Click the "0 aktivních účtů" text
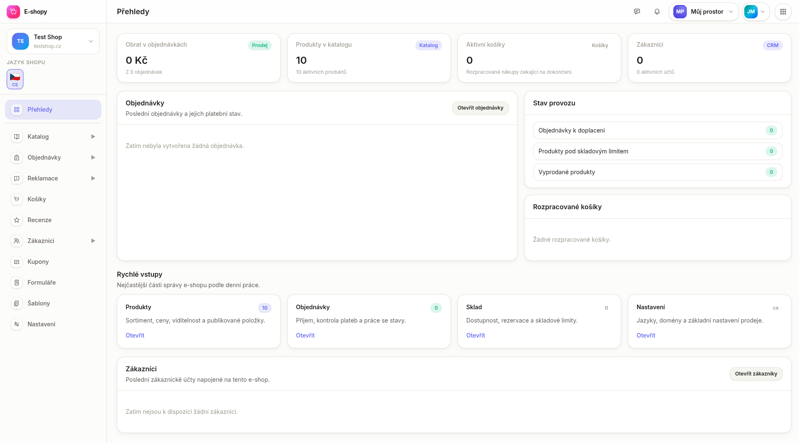Image resolution: width=799 pixels, height=443 pixels. (x=655, y=72)
